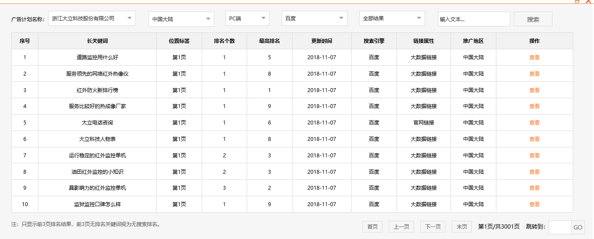Open the 全部结果 results dropdown
594x239 pixels.
tap(392, 19)
